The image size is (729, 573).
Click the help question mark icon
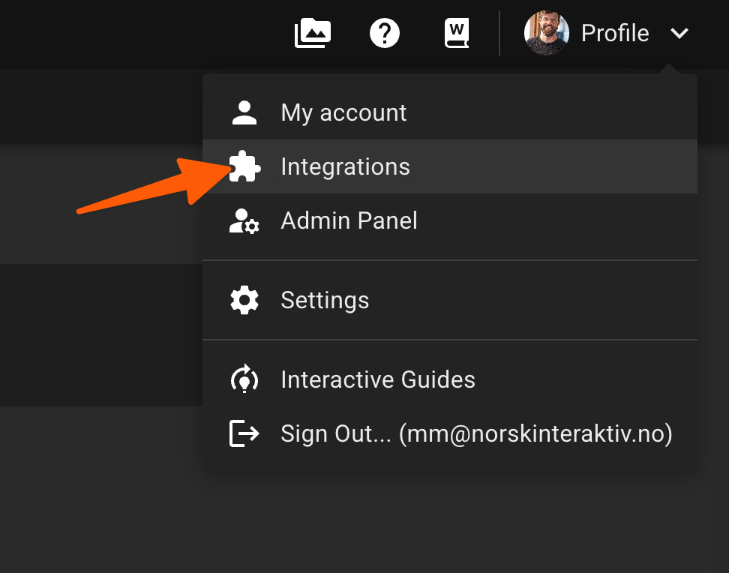pos(385,33)
